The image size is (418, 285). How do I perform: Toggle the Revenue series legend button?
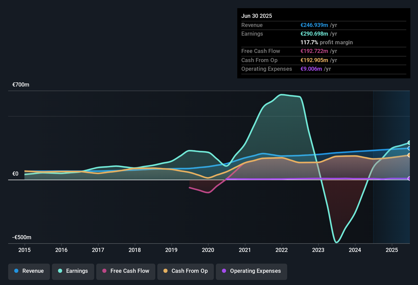click(29, 271)
